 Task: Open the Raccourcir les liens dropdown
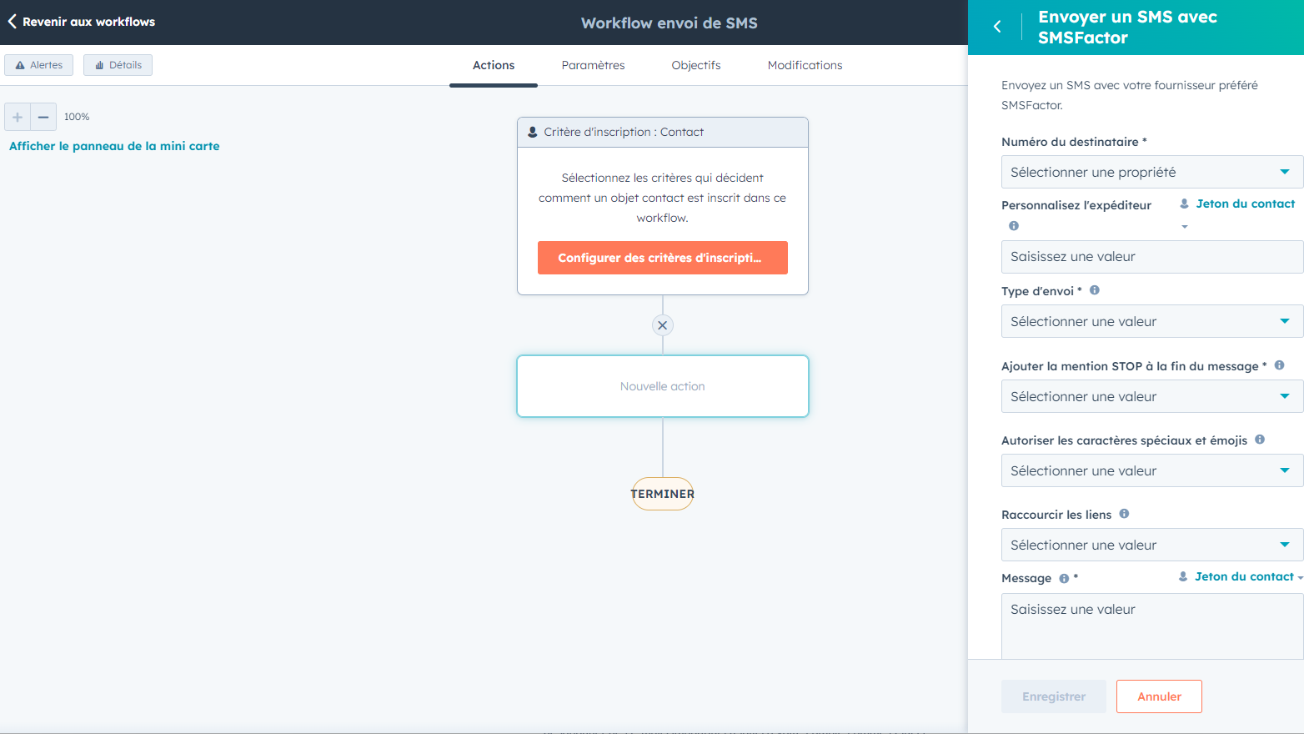(x=1151, y=545)
